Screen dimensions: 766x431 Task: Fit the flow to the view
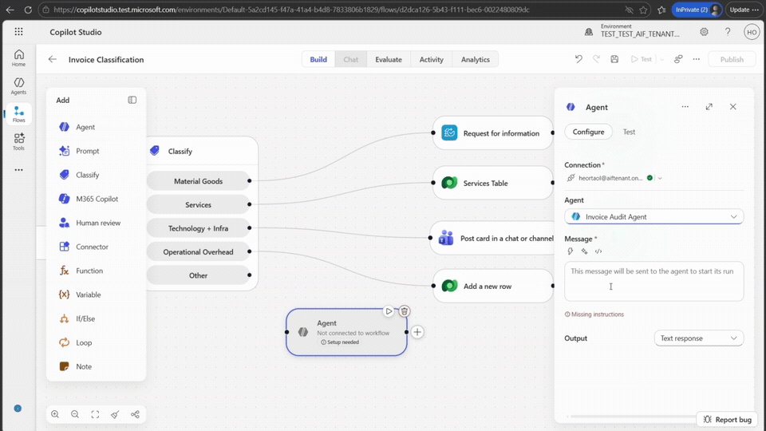click(95, 414)
